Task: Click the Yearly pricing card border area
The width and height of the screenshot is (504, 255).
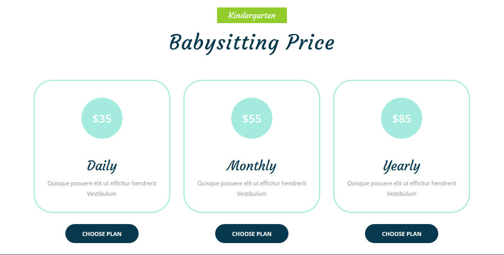Action: tap(402, 146)
